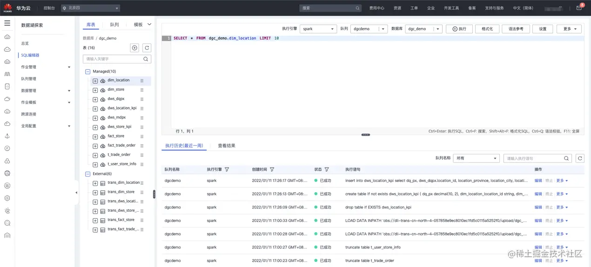Screen dimensions: 591x267
Task: Select SQL编辑器 in sidebar
Action: 30,55
